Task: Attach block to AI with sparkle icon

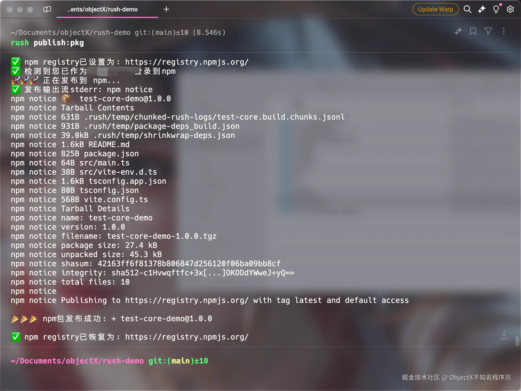Action: pyautogui.click(x=458, y=31)
